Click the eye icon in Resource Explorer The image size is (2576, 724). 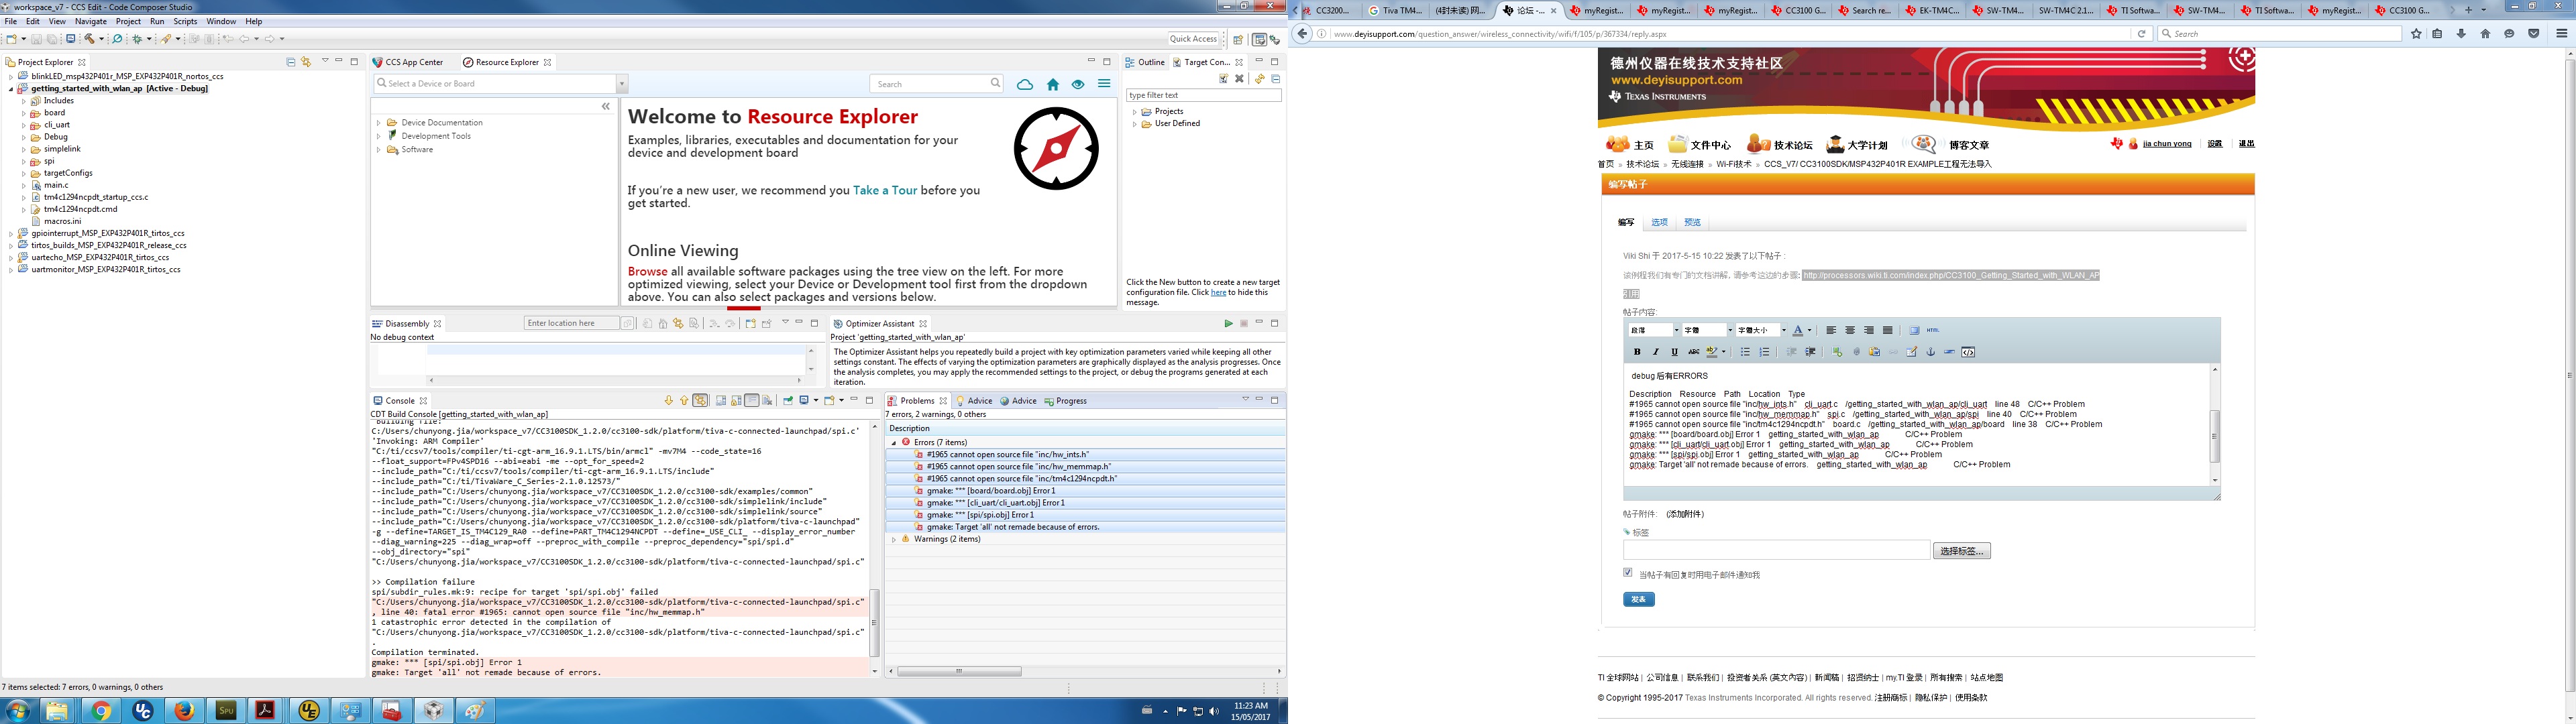[x=1078, y=85]
